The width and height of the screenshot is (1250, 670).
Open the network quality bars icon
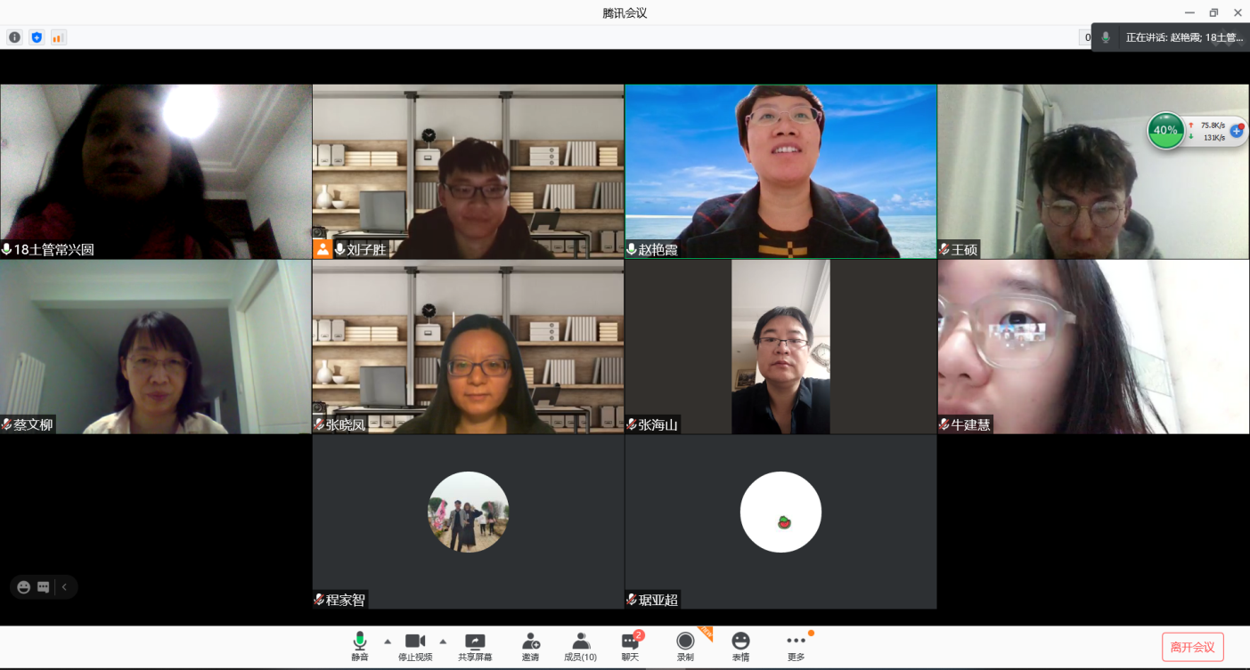(x=58, y=37)
